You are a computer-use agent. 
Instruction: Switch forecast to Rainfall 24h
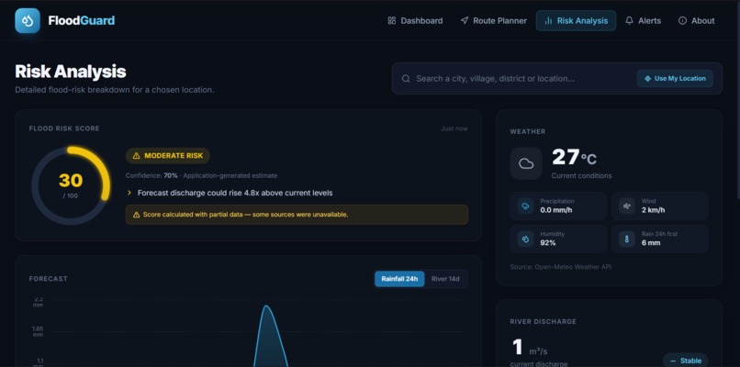[399, 279]
